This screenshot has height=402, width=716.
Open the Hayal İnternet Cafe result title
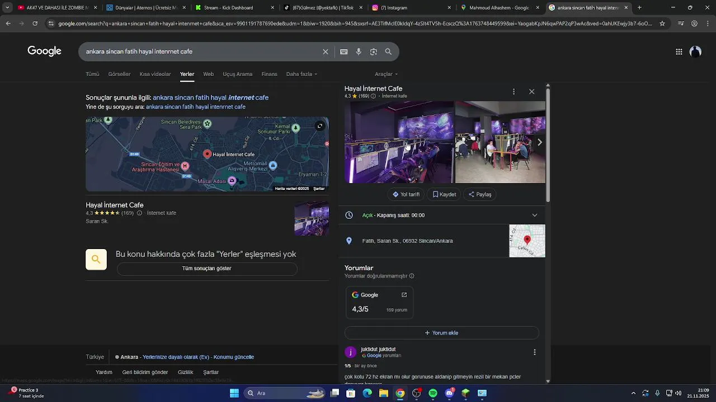[x=115, y=205]
